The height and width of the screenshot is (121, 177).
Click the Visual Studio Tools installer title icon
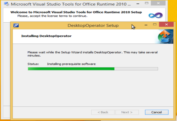pyautogui.click(x=5, y=4)
